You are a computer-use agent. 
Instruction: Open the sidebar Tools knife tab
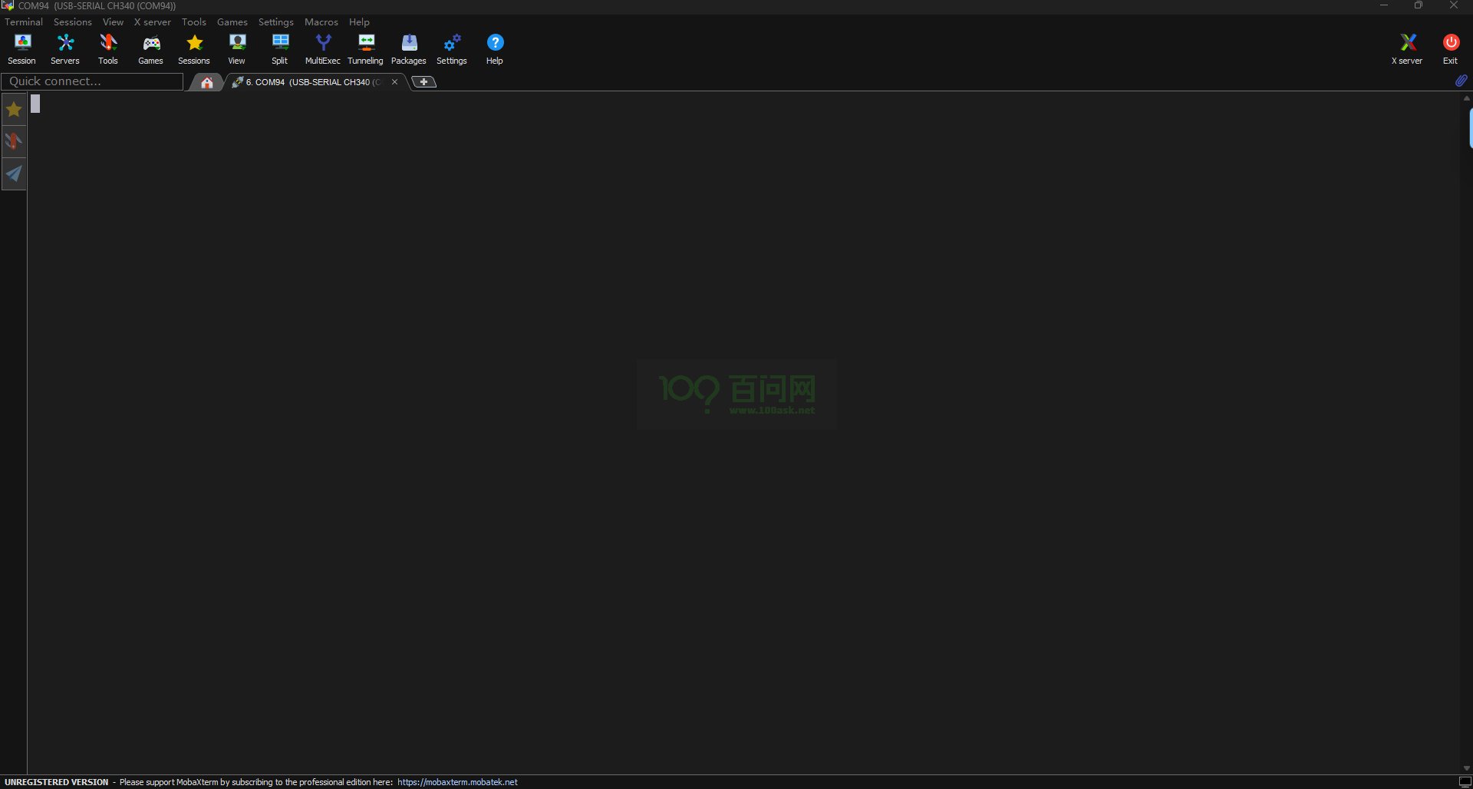click(x=14, y=142)
